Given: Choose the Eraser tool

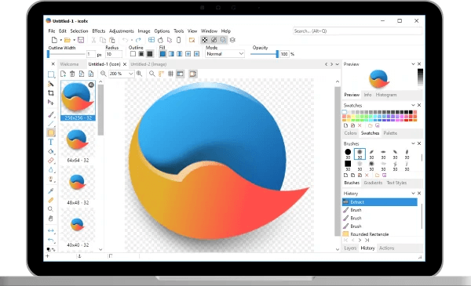Looking at the screenshot, I should coord(51,161).
